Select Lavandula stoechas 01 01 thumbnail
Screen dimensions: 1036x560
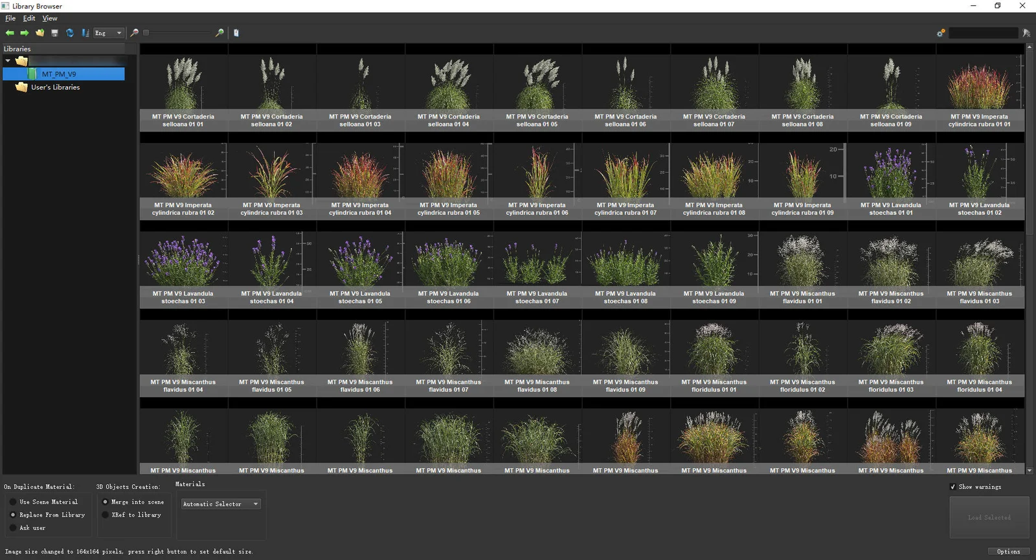coord(891,176)
